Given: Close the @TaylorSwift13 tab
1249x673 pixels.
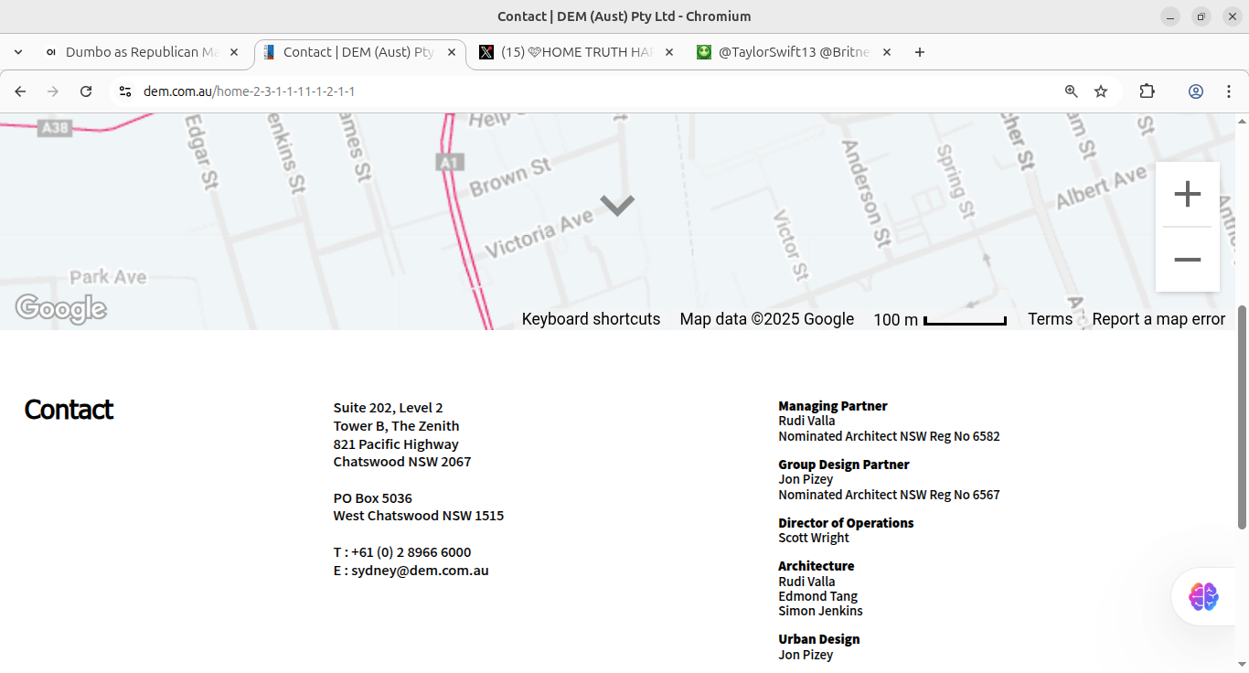Looking at the screenshot, I should pyautogui.click(x=886, y=52).
